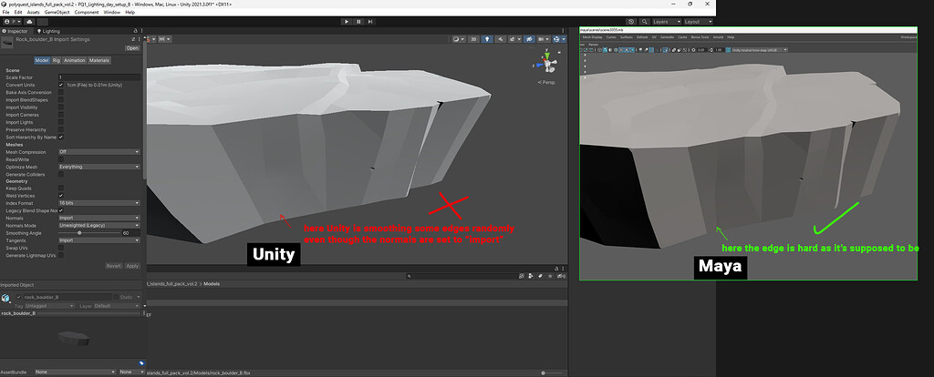Uncheck the Convert Units checkbox
The image size is (934, 377).
[61, 85]
